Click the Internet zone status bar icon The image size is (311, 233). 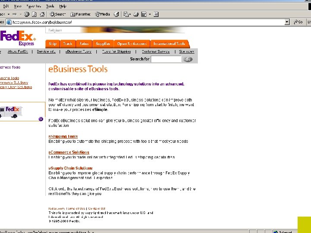tap(276, 232)
